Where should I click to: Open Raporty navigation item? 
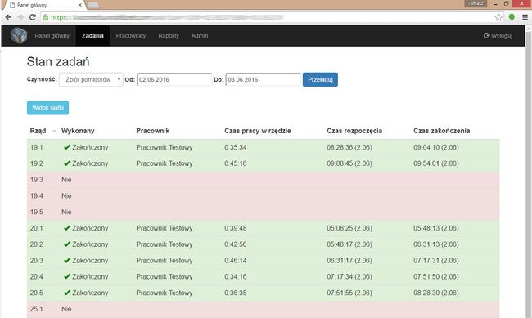point(169,36)
